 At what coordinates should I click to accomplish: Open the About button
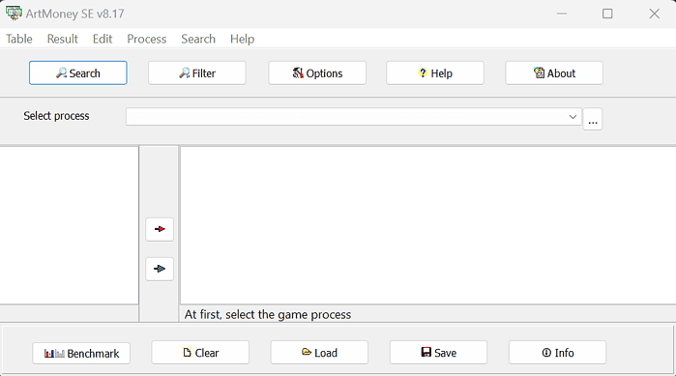[554, 72]
